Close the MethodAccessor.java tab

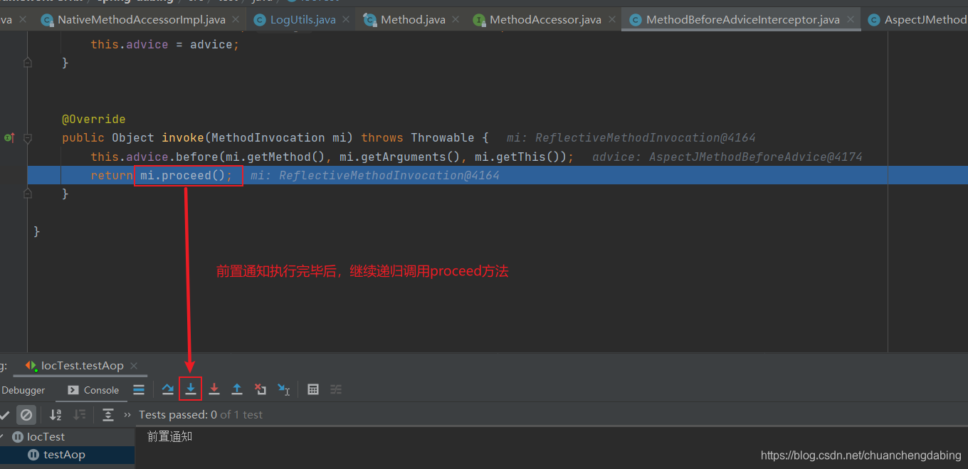click(611, 20)
